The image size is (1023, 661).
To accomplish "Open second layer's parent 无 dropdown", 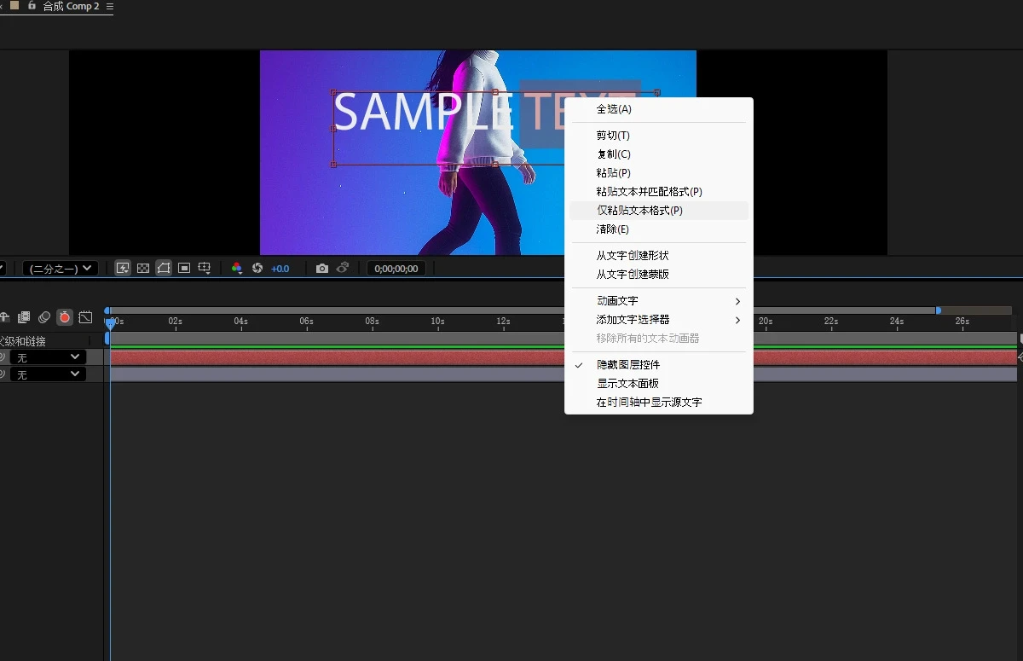I will pos(48,374).
